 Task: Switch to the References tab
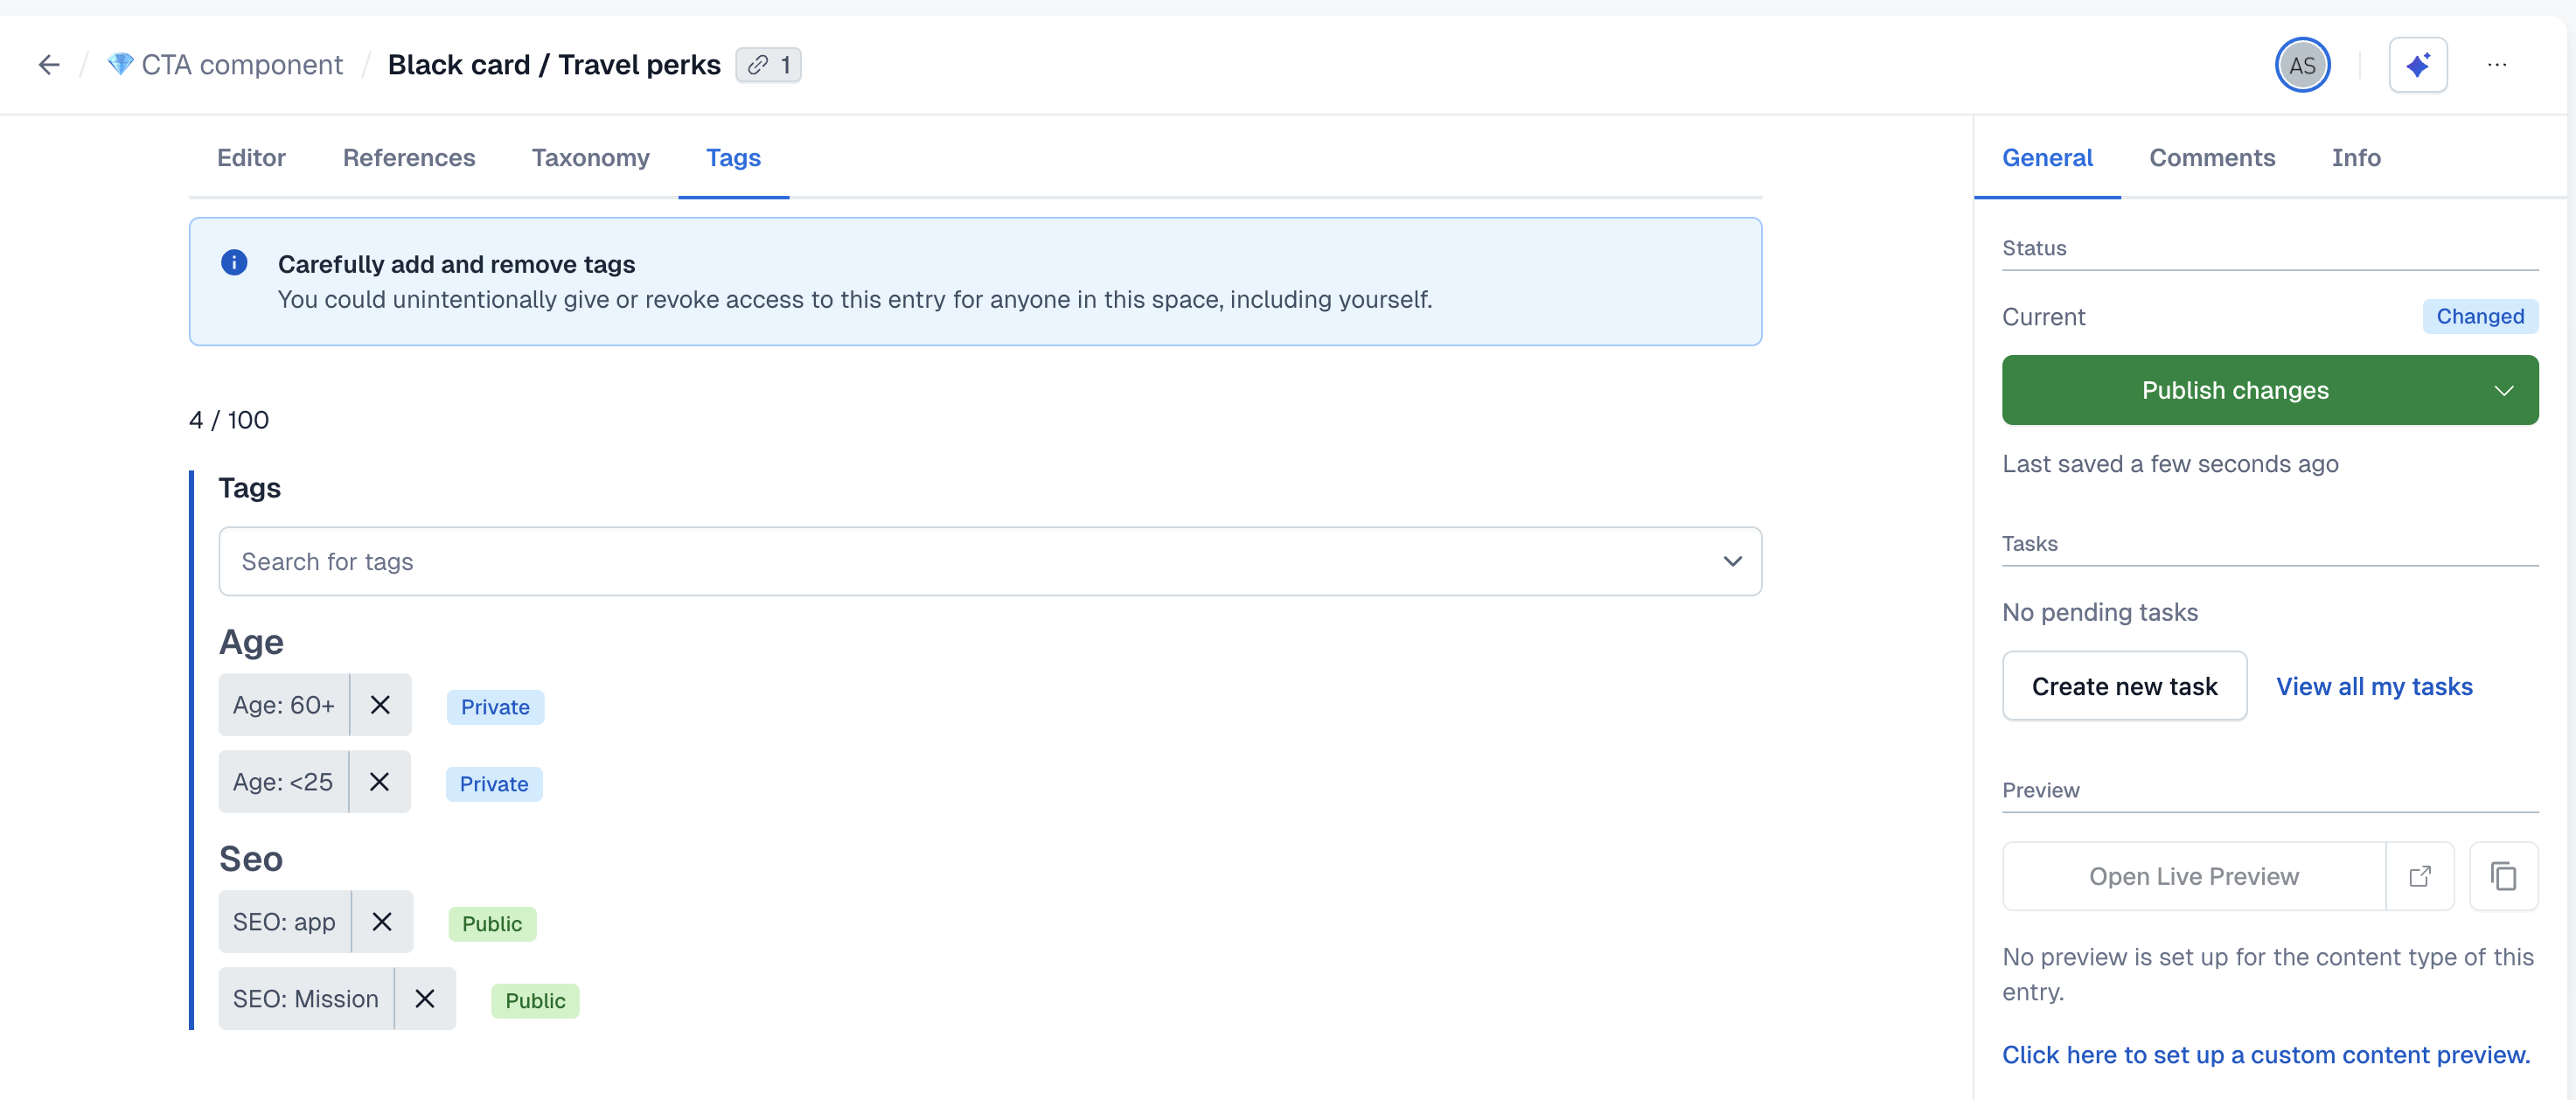408,158
